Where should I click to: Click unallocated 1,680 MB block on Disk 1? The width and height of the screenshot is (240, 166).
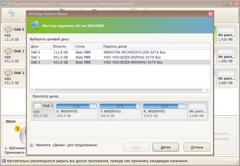coord(226,56)
